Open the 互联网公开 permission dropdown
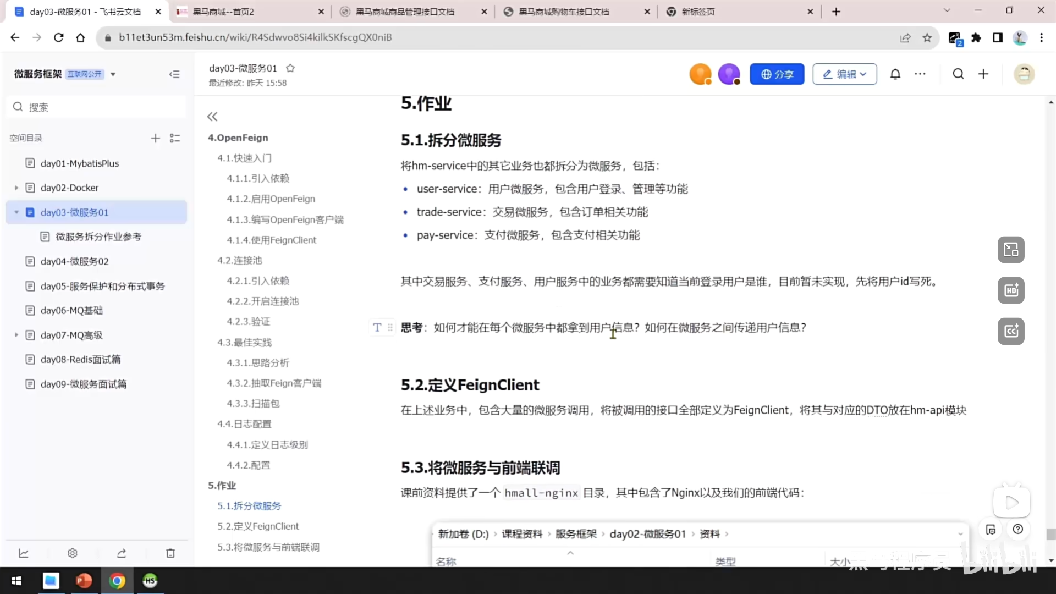The height and width of the screenshot is (594, 1056). pos(113,74)
